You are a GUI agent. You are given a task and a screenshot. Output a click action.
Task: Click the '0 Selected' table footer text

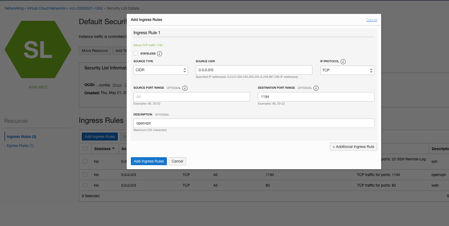(x=90, y=196)
